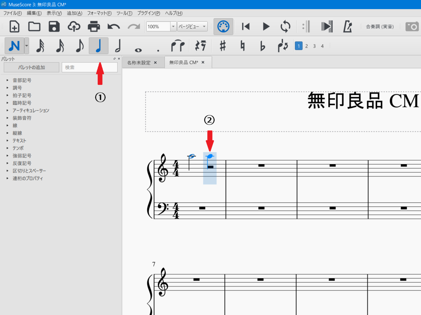The image size is (421, 315).
Task: Open the ツール menu
Action: [124, 13]
